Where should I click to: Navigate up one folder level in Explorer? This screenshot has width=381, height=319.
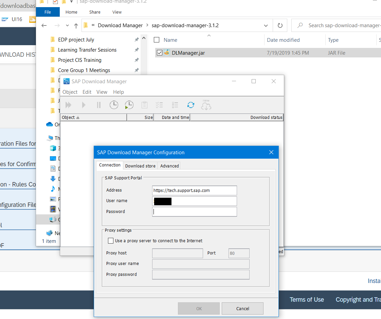[x=76, y=26]
